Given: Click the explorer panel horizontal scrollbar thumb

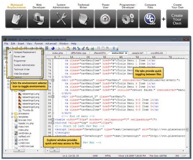Looking at the screenshot, I should 19,151.
